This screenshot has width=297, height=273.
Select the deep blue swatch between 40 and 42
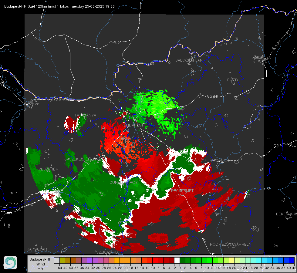click(x=292, y=260)
